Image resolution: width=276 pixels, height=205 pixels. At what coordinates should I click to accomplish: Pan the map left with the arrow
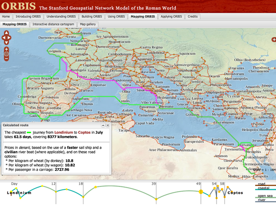[3, 38]
